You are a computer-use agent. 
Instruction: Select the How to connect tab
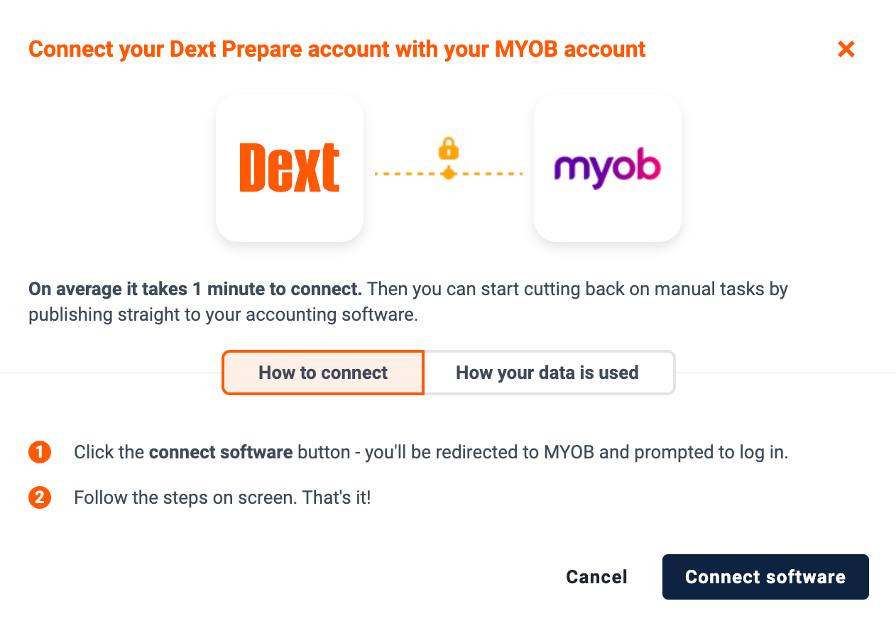(x=323, y=373)
